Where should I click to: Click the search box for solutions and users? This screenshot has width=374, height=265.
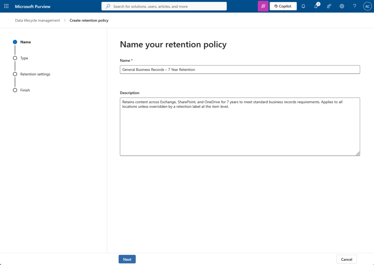pyautogui.click(x=164, y=6)
